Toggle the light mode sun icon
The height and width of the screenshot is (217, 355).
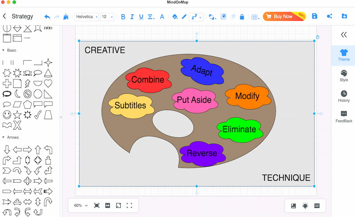pos(305,206)
